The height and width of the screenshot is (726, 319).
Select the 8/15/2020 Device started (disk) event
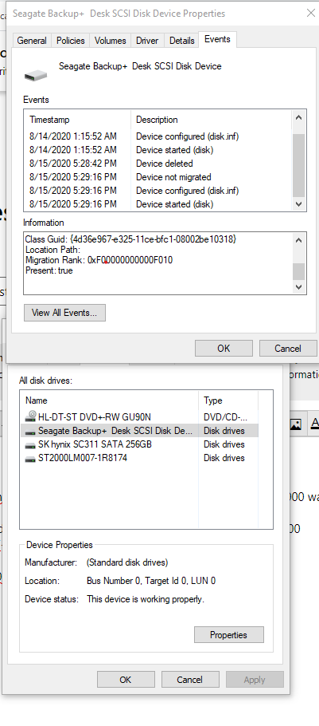[x=158, y=203]
